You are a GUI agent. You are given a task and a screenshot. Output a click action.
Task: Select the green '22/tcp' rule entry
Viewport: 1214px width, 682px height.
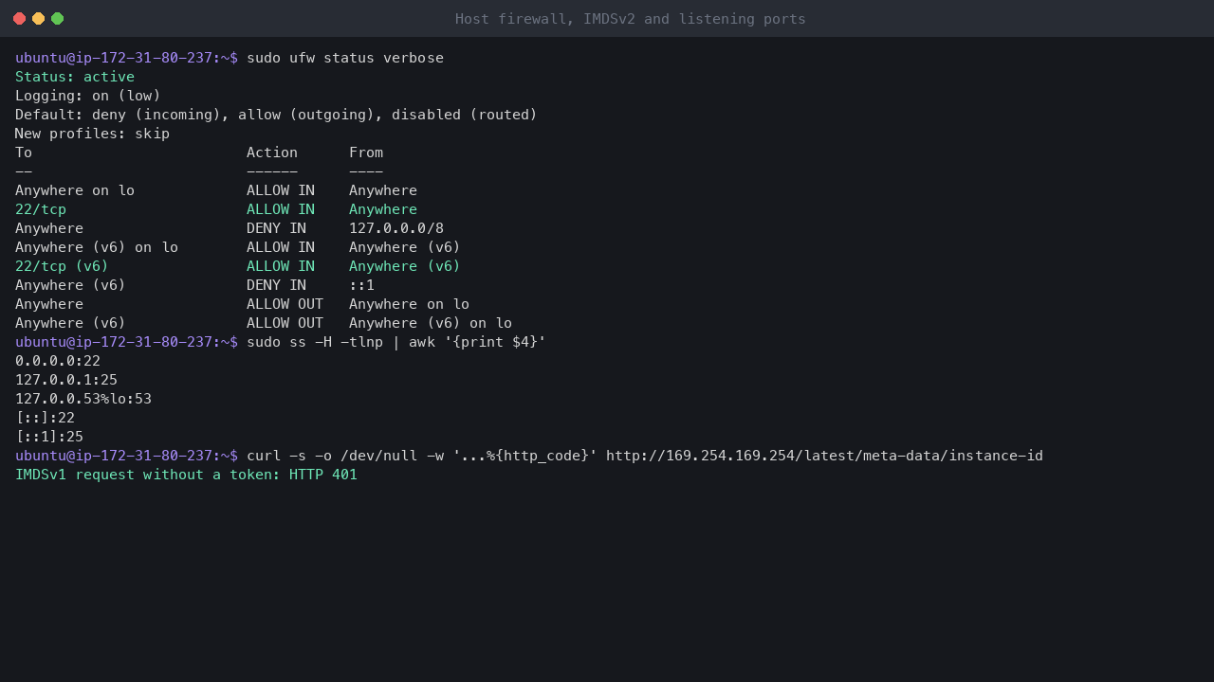[41, 209]
